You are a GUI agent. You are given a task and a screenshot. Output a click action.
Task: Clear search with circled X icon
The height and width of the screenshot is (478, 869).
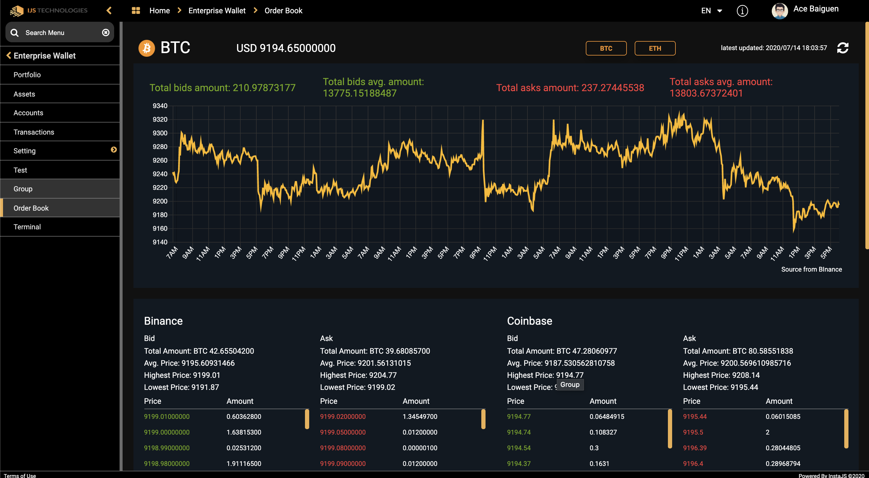(x=106, y=32)
